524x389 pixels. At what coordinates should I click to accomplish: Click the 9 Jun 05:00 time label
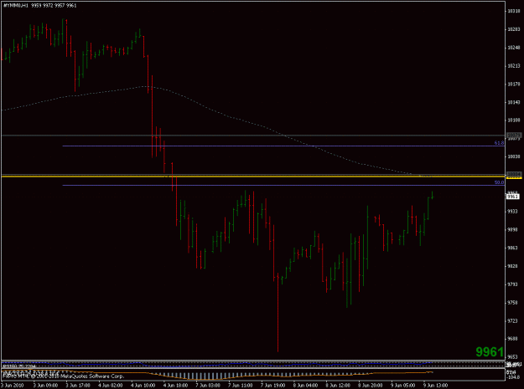pos(403,386)
